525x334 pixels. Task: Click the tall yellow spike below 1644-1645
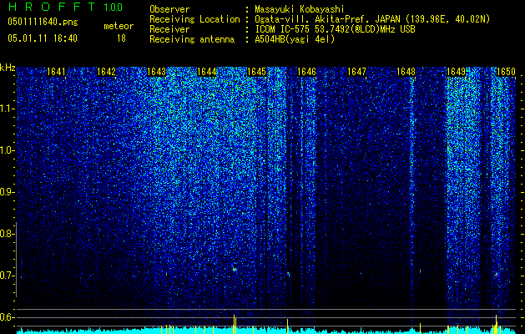click(234, 324)
